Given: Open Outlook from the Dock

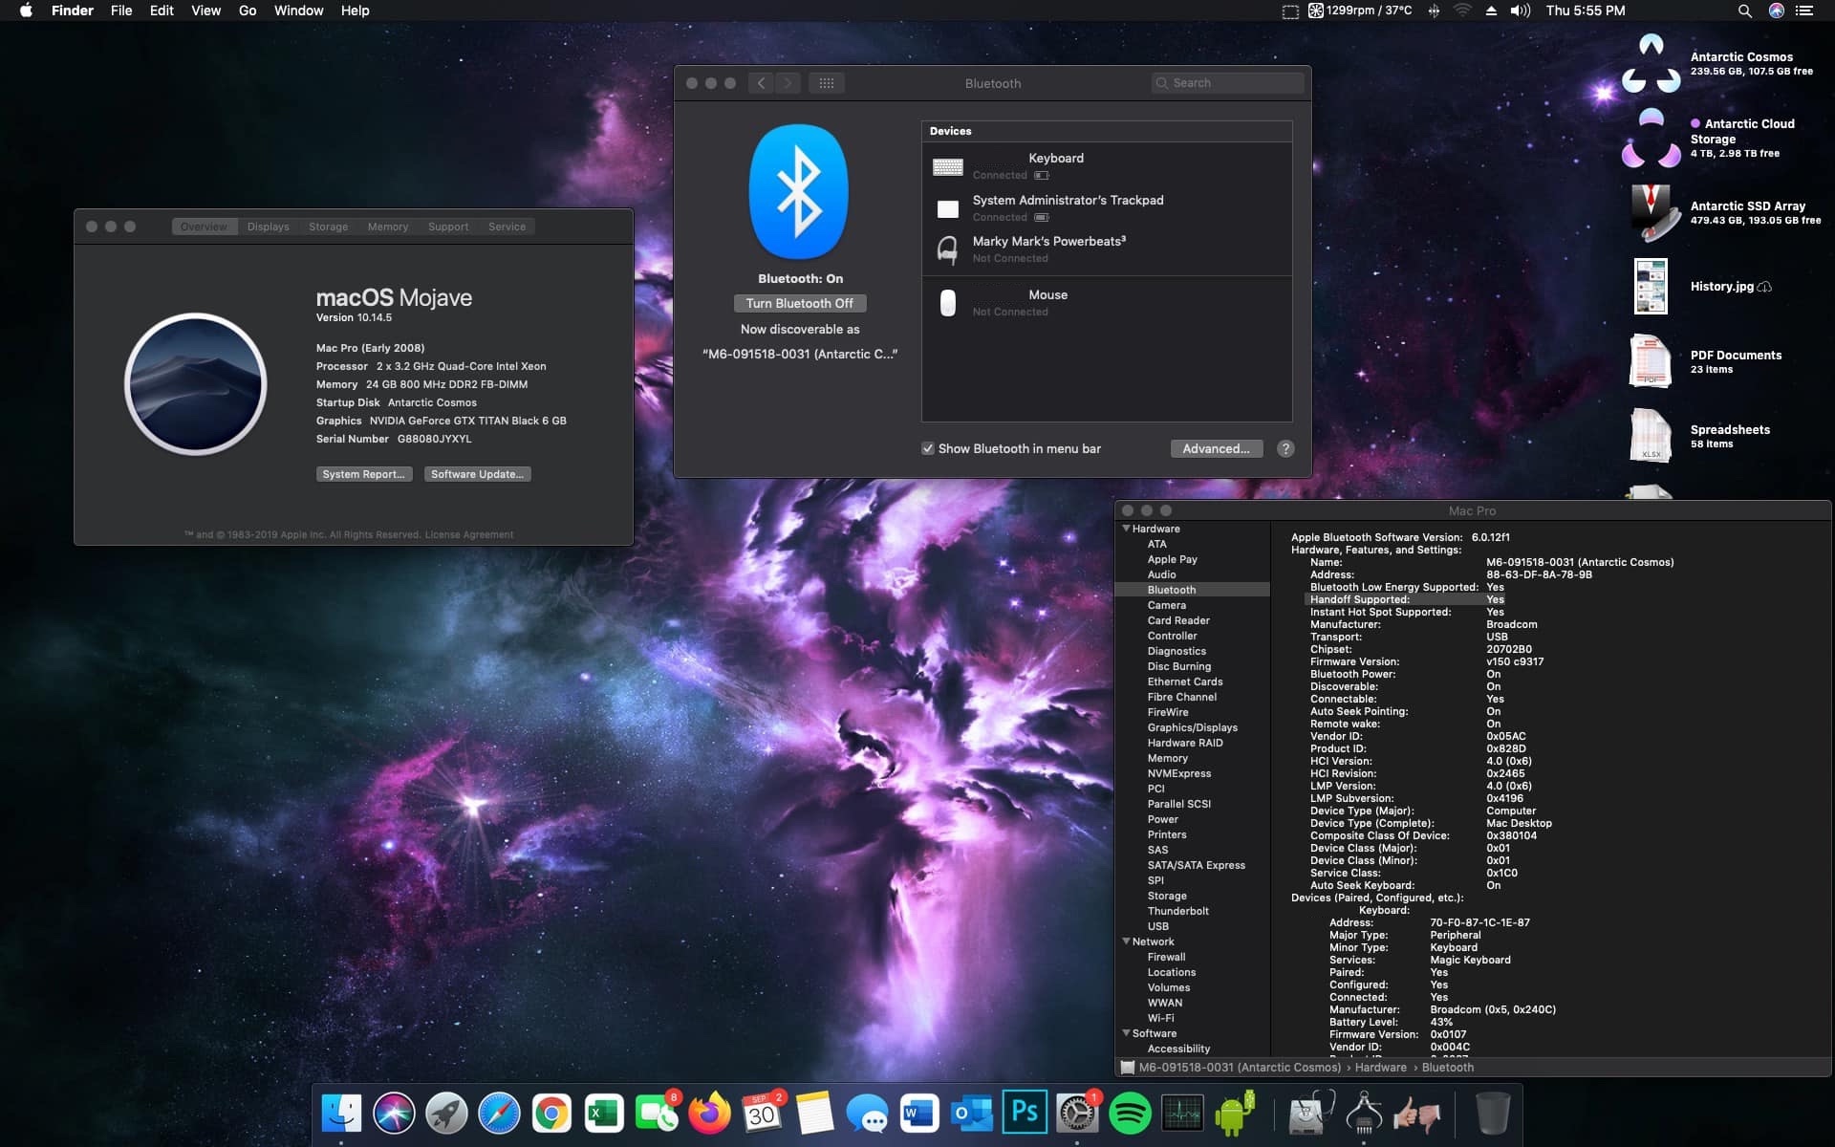Looking at the screenshot, I should [974, 1113].
